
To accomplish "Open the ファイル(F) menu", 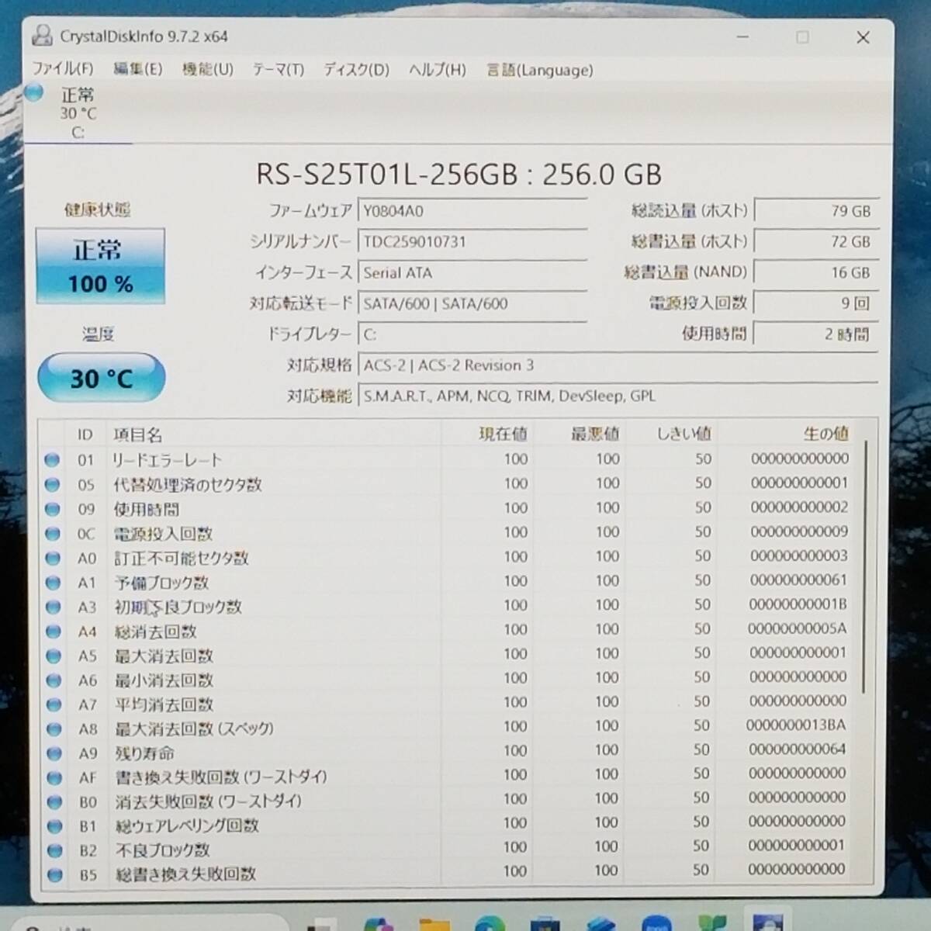I will 63,68.
